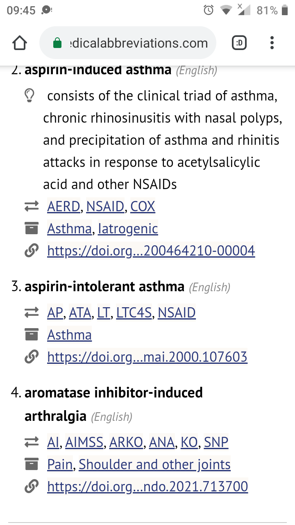Viewport: 295px width, 525px height.
Task: Open the Chrome three-dot menu
Action: coord(272,43)
